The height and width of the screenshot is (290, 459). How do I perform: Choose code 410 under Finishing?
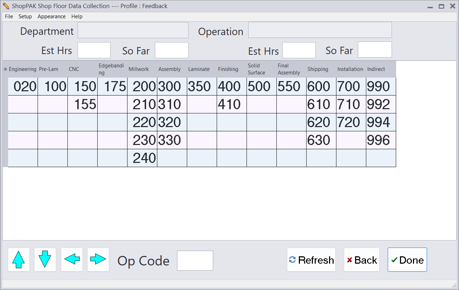click(232, 105)
